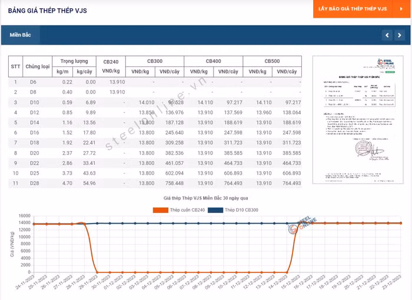Click the Bảng giá thép VJS page heading
Viewport: 412px width, 300px height.
(48, 9)
